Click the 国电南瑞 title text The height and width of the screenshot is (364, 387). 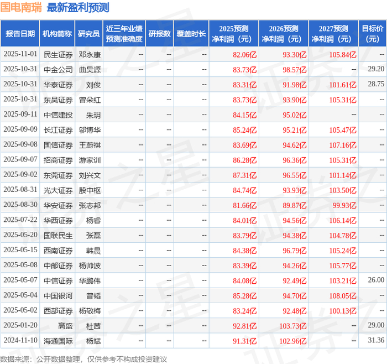coord(21,7)
